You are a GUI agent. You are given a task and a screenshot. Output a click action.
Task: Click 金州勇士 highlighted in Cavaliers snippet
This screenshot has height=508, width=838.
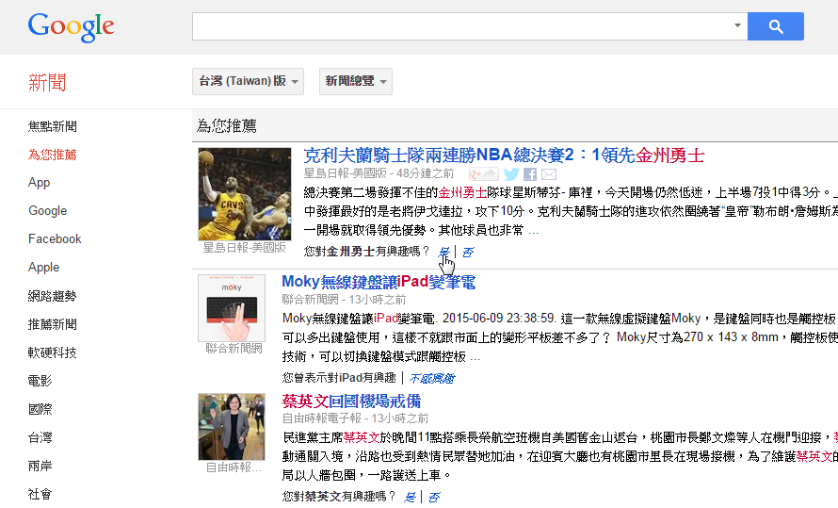pos(462,192)
